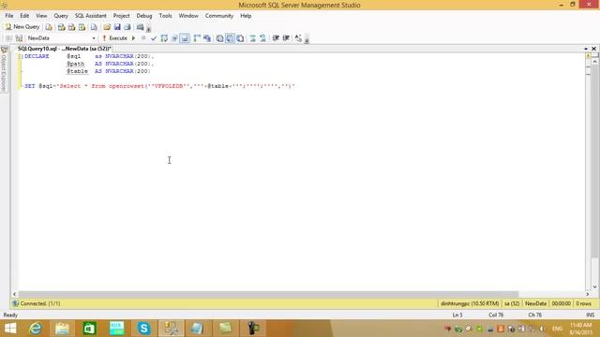This screenshot has width=600, height=337.
Task: Click the Connect icon on SQL Editor toolbar
Action: tap(8, 38)
